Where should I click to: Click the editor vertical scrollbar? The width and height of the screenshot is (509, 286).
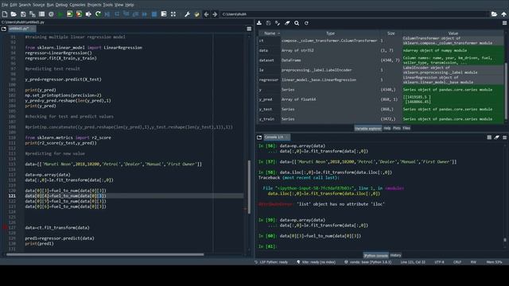pos(249,187)
